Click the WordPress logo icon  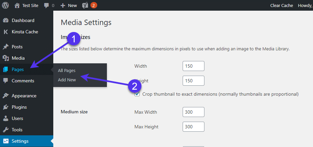[5, 5]
